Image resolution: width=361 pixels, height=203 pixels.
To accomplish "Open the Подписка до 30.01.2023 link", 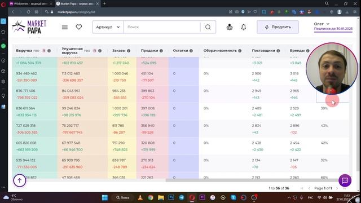I will pyautogui.click(x=333, y=29).
